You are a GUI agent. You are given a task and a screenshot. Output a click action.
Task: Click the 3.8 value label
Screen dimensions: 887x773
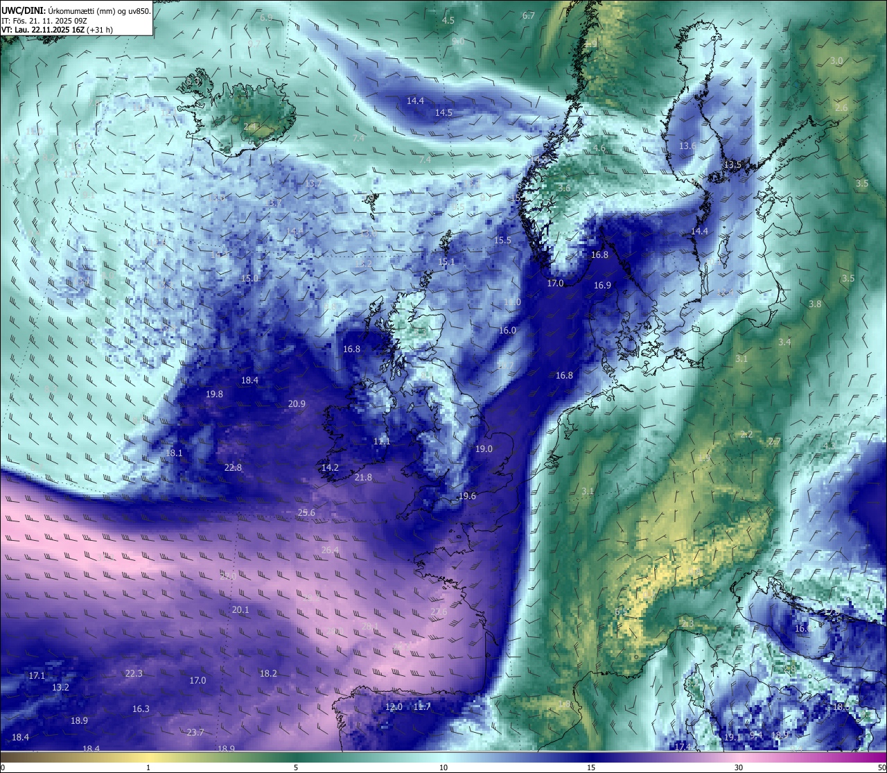815,304
